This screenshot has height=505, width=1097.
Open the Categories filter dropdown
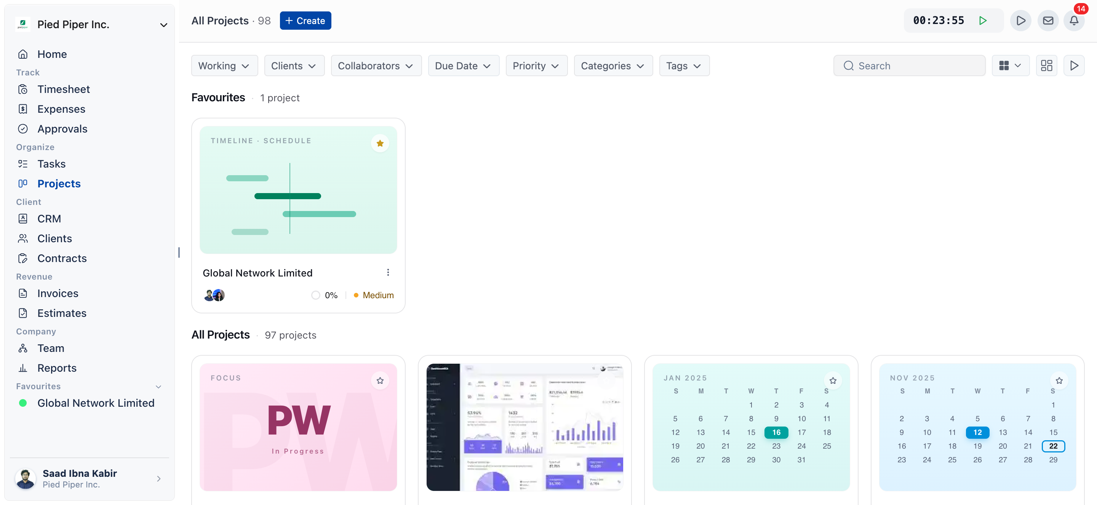pos(613,66)
